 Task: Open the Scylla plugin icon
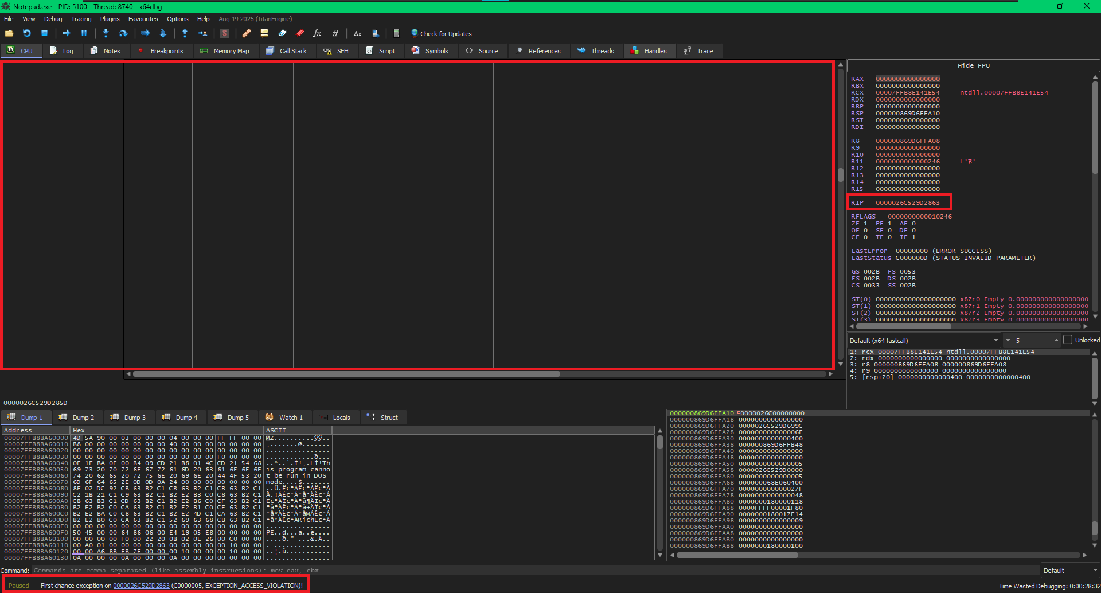pos(225,33)
